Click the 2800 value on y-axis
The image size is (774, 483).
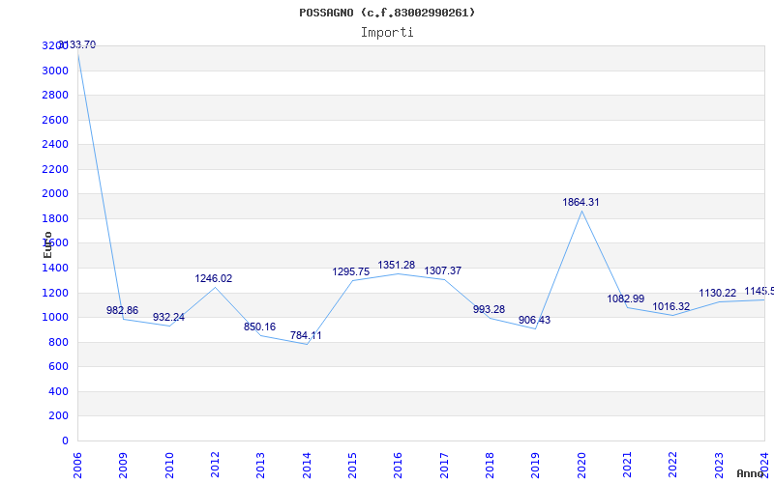(55, 95)
